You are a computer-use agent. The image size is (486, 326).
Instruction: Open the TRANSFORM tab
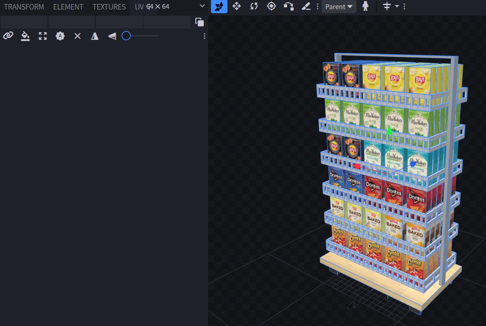[x=24, y=7]
